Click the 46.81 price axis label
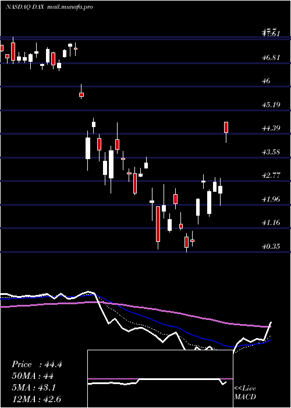The image size is (291, 408). coord(271,57)
